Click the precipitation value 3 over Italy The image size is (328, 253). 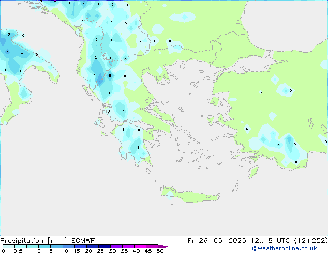pyautogui.click(x=9, y=34)
